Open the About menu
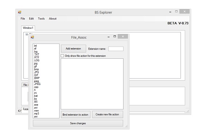This screenshot has height=136, width=201. pos(53,19)
